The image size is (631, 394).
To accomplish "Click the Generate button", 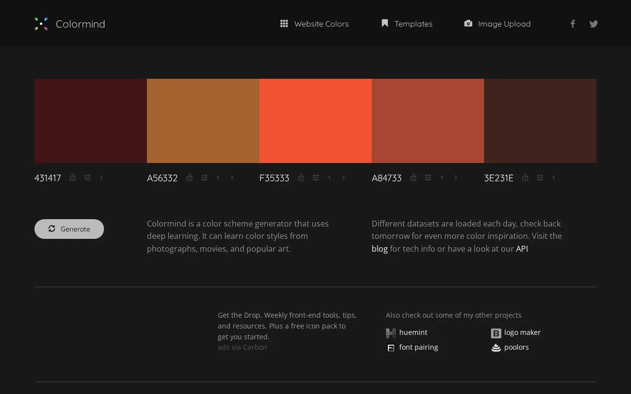I will [69, 229].
